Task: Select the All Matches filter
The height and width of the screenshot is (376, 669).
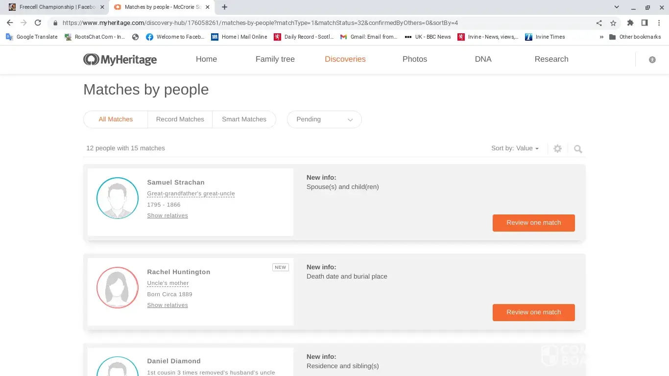Action: pos(116,119)
